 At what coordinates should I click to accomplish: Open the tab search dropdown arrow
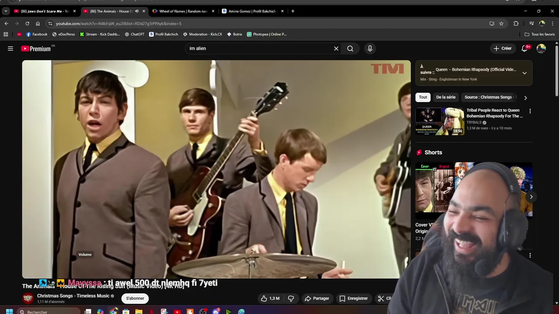click(6, 11)
